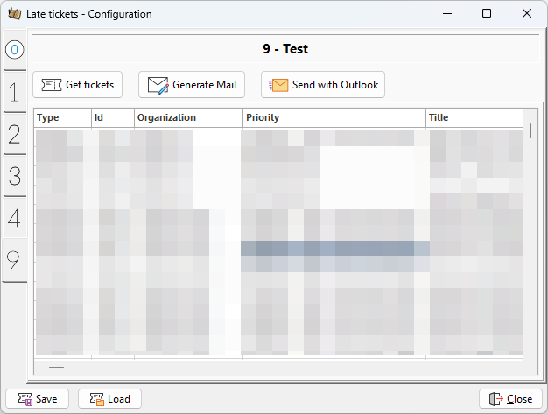Open side tab 2
This screenshot has width=548, height=414.
pos(14,134)
